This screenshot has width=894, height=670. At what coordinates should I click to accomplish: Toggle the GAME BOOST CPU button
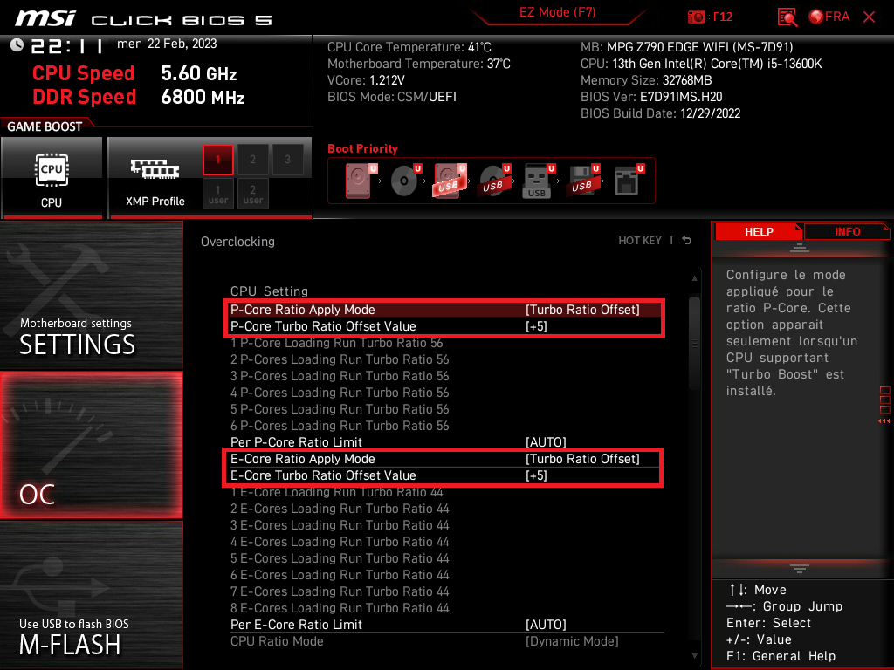pyautogui.click(x=52, y=177)
